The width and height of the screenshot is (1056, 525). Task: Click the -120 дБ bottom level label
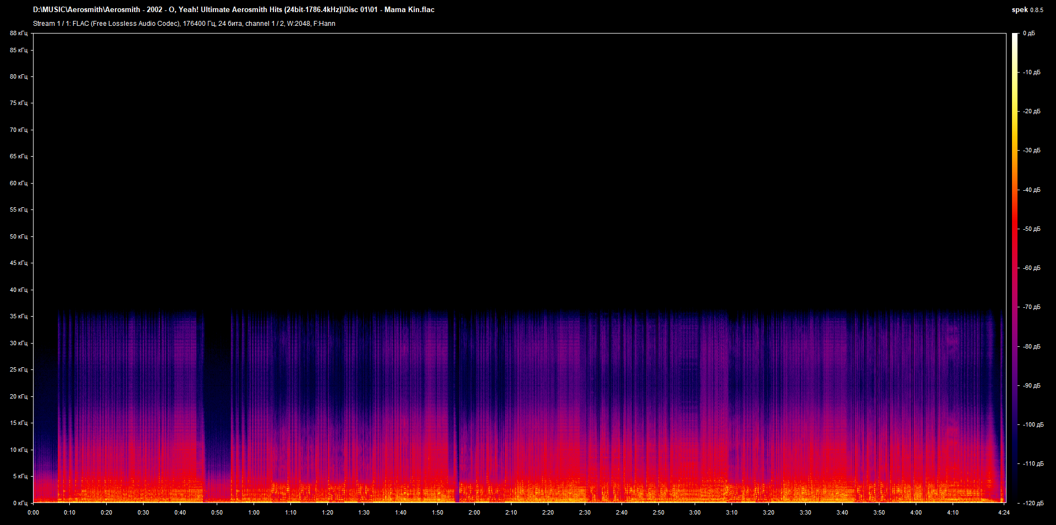(1033, 503)
